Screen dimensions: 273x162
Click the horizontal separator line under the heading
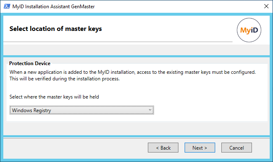pos(118,42)
